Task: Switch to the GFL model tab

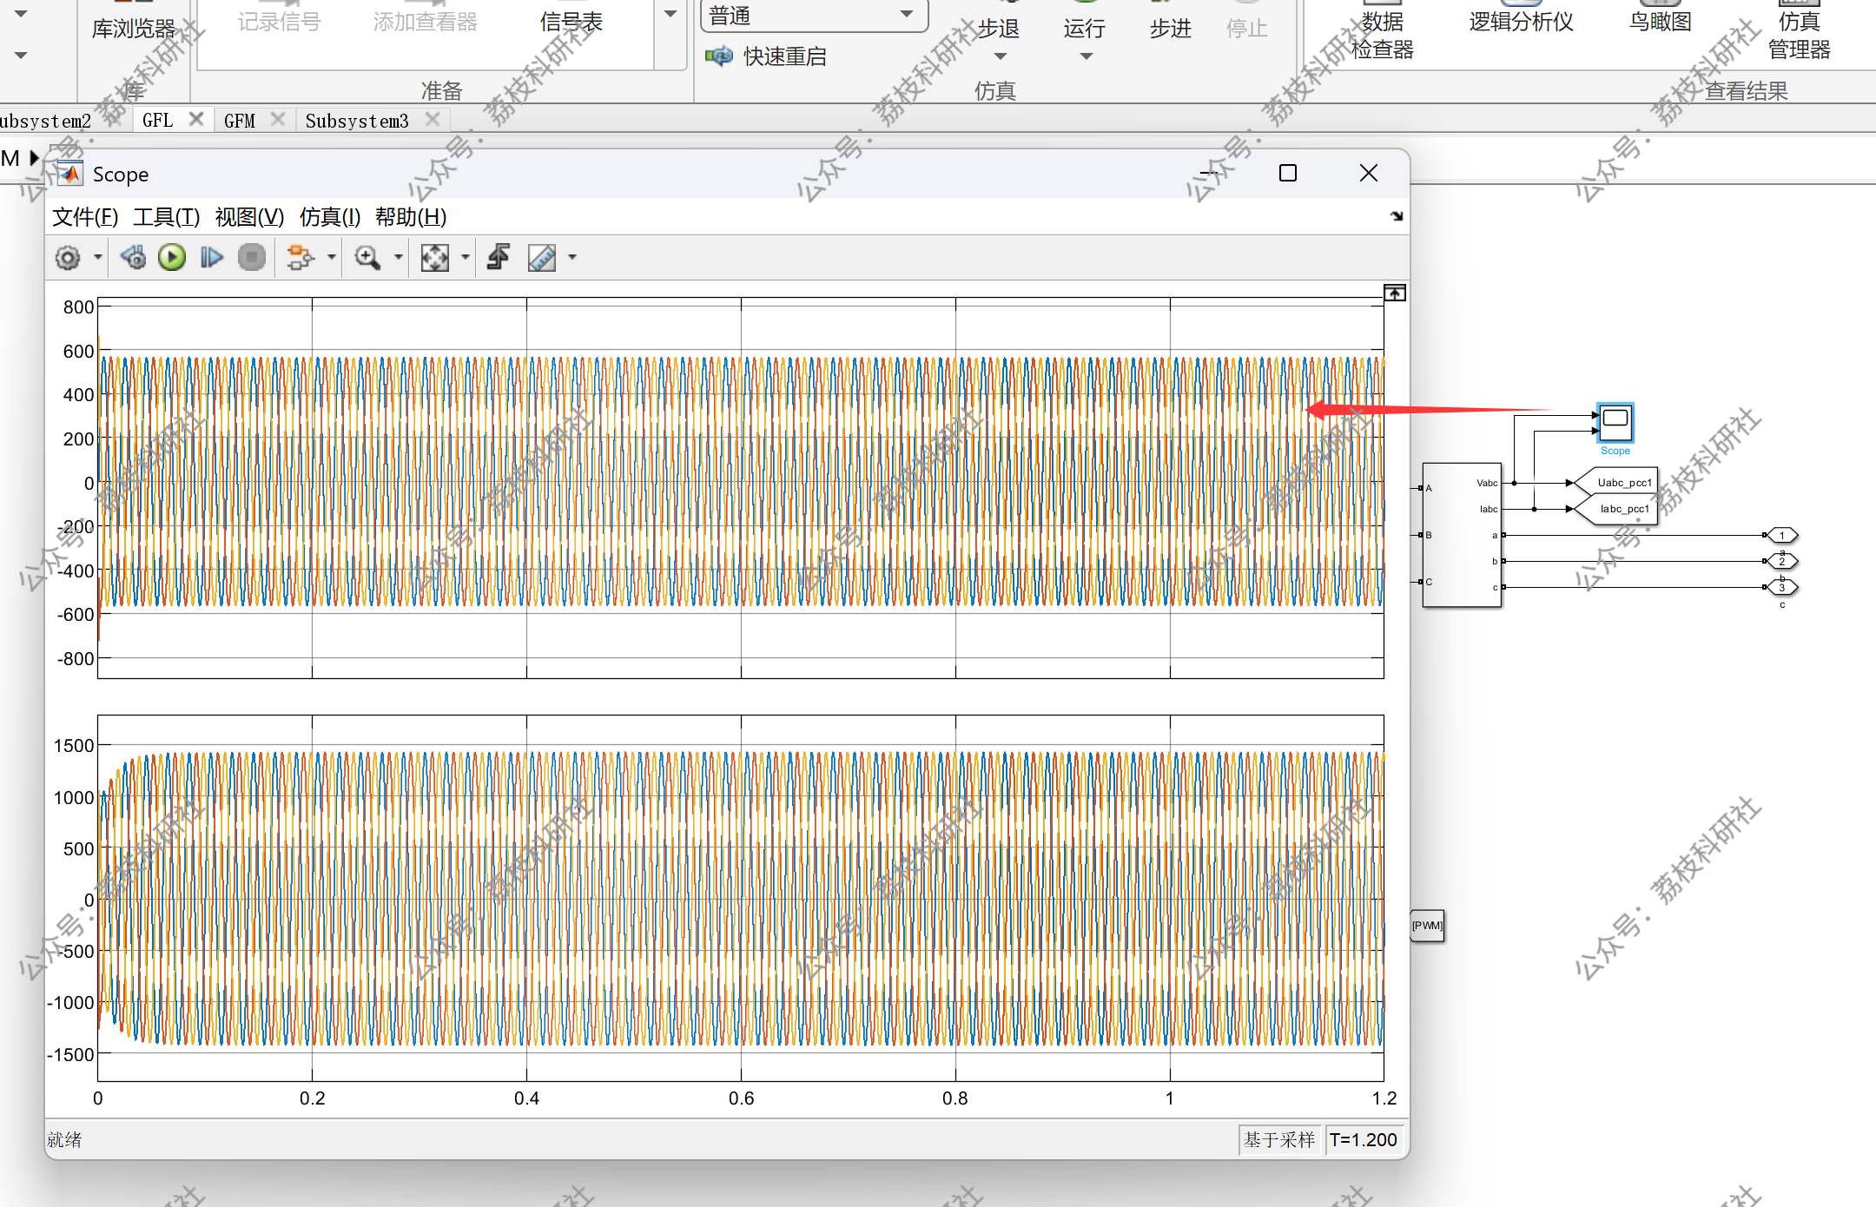Action: click(158, 121)
